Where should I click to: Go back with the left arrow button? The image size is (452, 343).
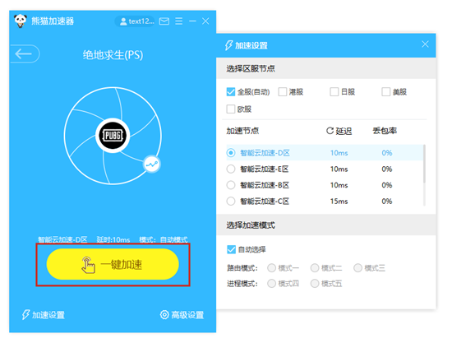[25, 53]
